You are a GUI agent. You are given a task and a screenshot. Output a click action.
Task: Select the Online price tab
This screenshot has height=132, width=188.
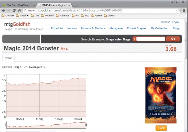pos(9,58)
